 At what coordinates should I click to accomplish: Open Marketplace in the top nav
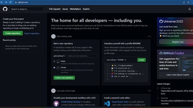(x=75, y=9)
